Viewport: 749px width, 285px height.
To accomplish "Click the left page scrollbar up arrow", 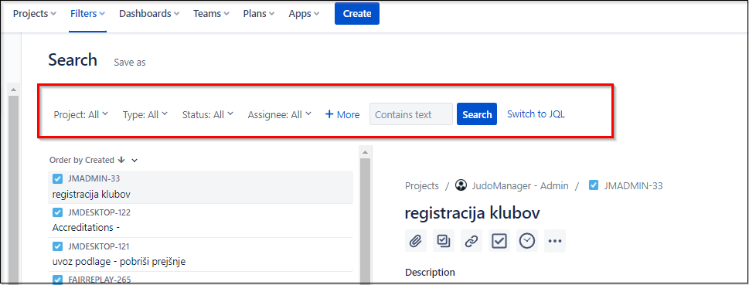I will (13, 90).
